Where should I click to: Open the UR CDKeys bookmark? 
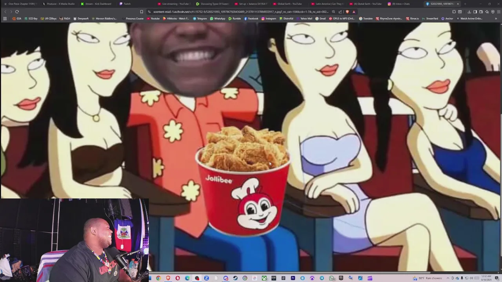[48, 18]
